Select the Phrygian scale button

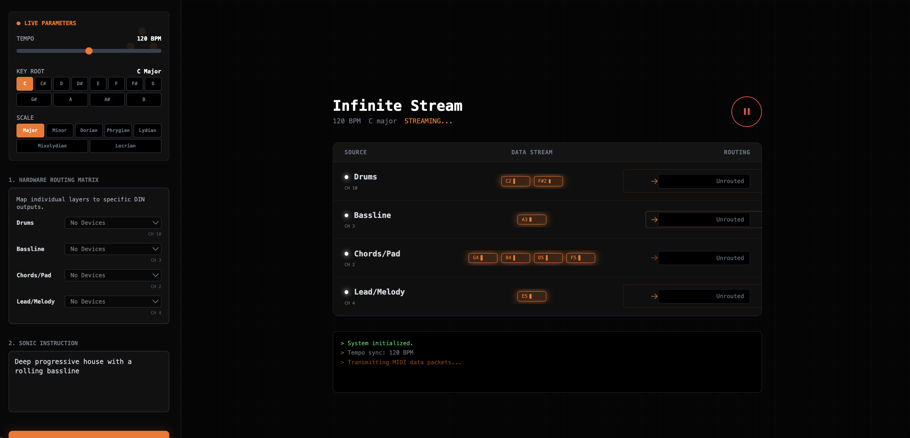118,130
